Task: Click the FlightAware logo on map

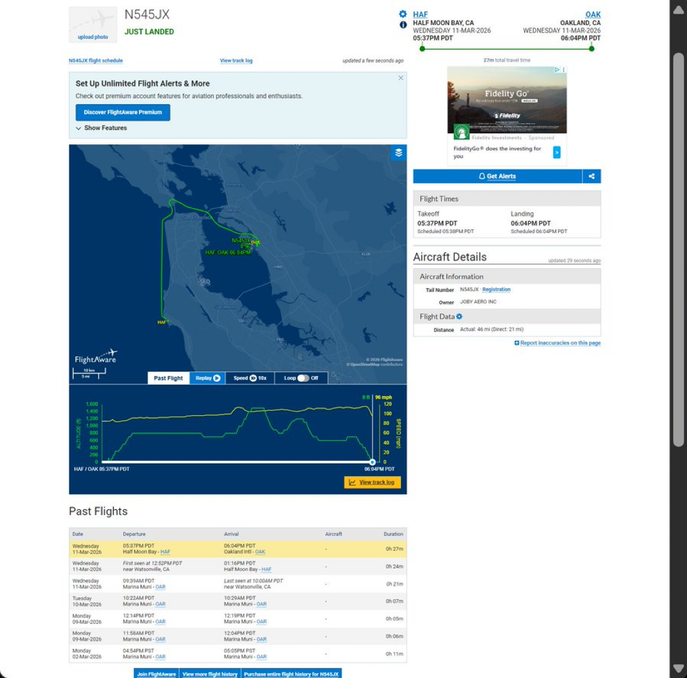Action: 96,357
